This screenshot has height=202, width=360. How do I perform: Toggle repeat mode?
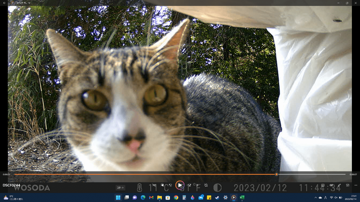[x=206, y=185]
